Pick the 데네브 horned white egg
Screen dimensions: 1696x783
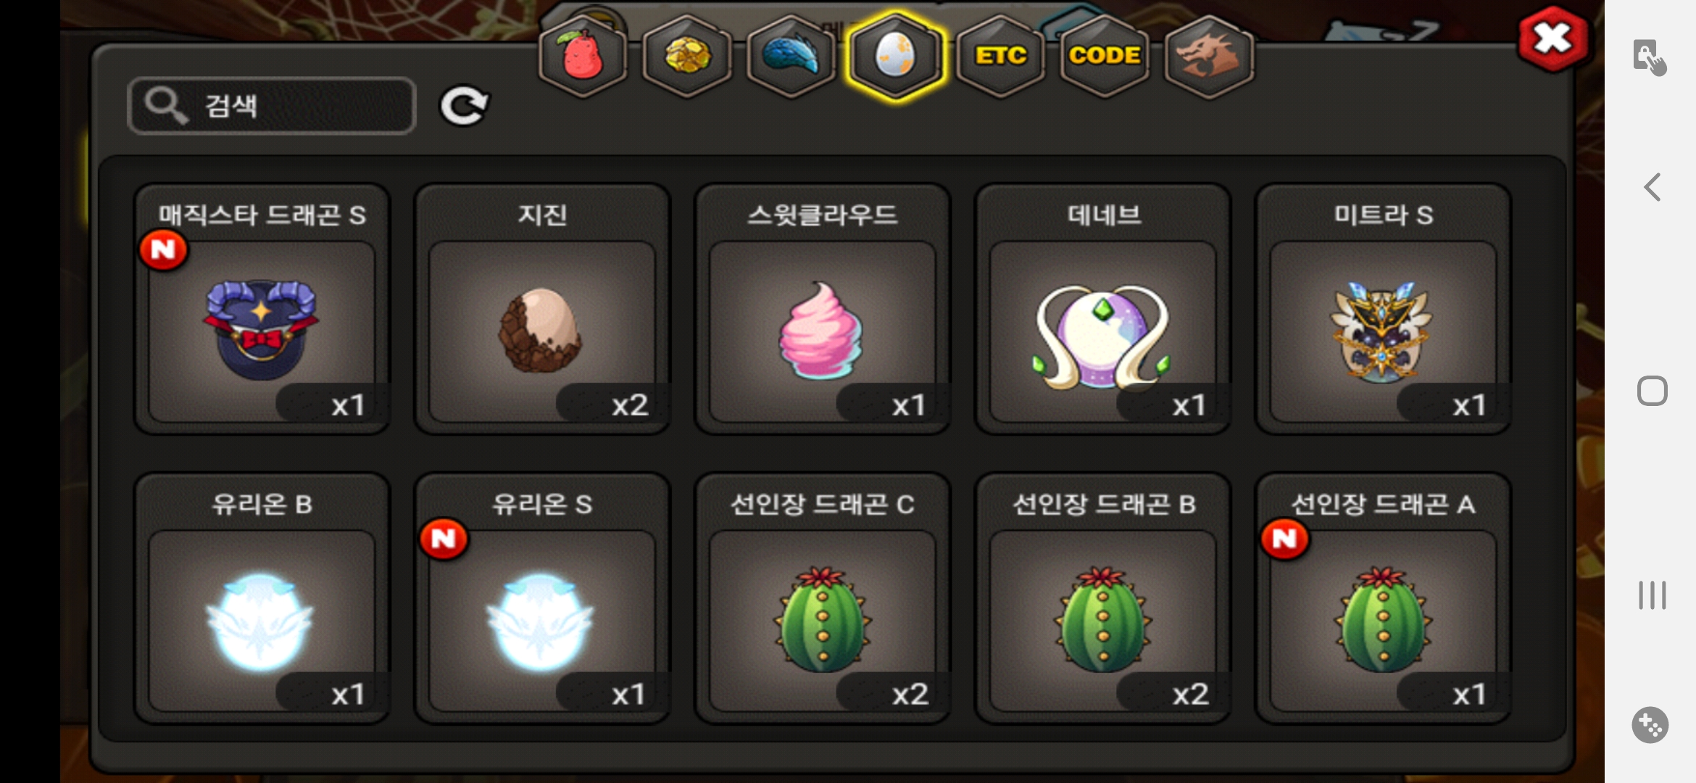(1103, 310)
